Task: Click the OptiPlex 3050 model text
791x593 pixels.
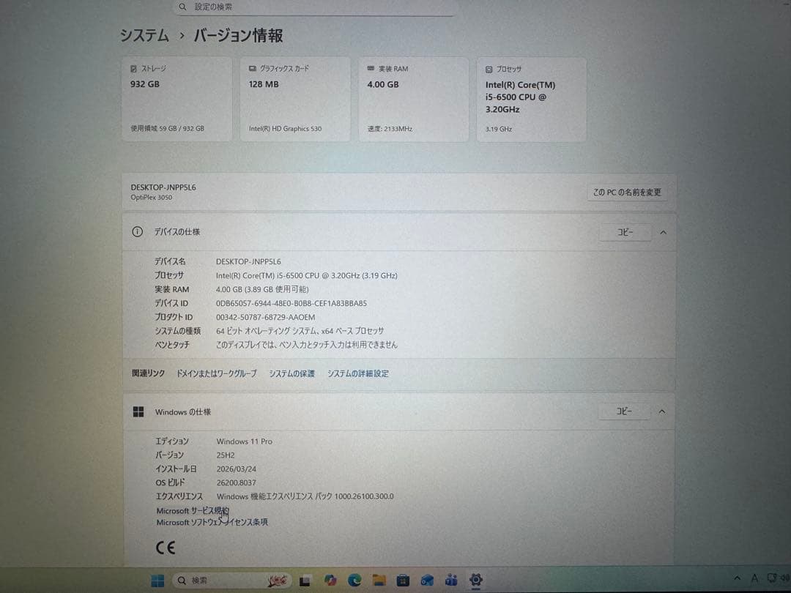Action: point(152,198)
